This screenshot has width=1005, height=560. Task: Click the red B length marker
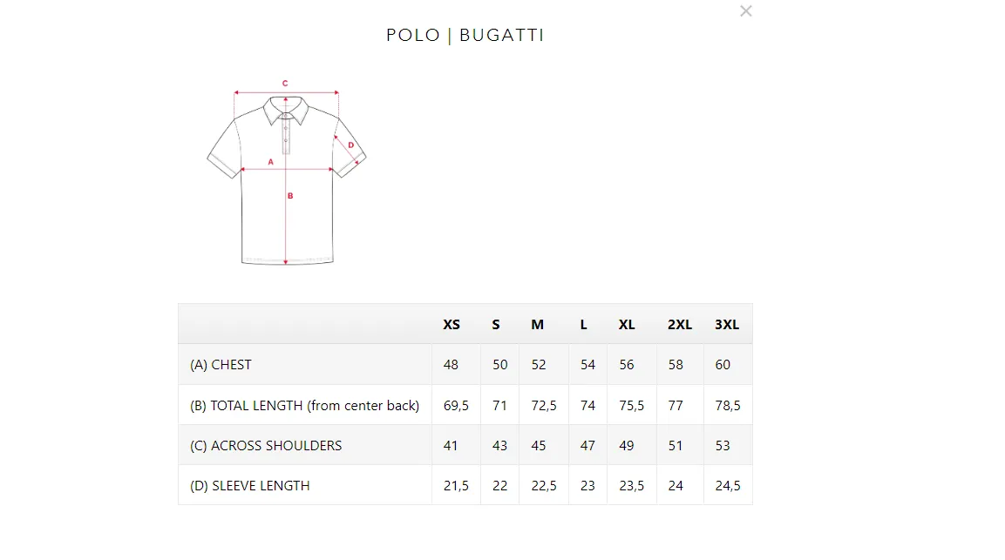(290, 196)
